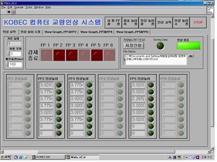The image size is (217, 162).
Task: Toggle the FP 1 forced stop switch
Action: pyautogui.click(x=46, y=54)
